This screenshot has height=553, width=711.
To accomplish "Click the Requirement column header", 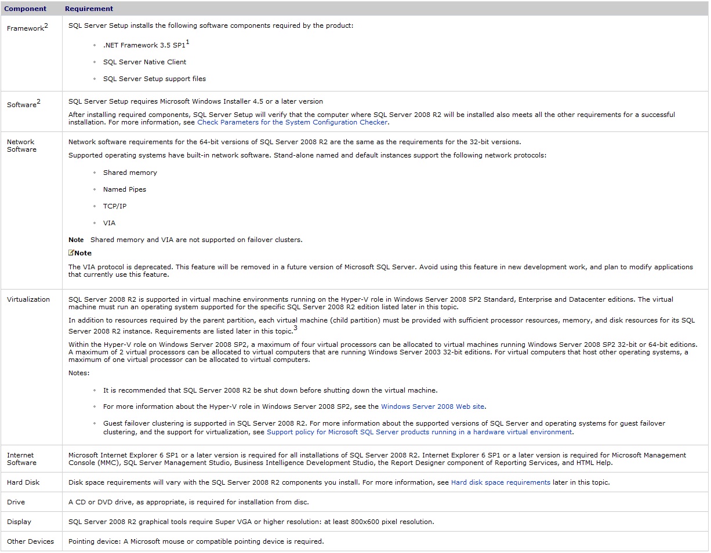I will coord(89,9).
